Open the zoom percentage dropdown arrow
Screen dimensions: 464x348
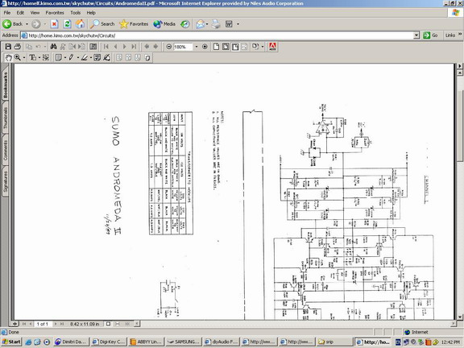[x=196, y=47]
